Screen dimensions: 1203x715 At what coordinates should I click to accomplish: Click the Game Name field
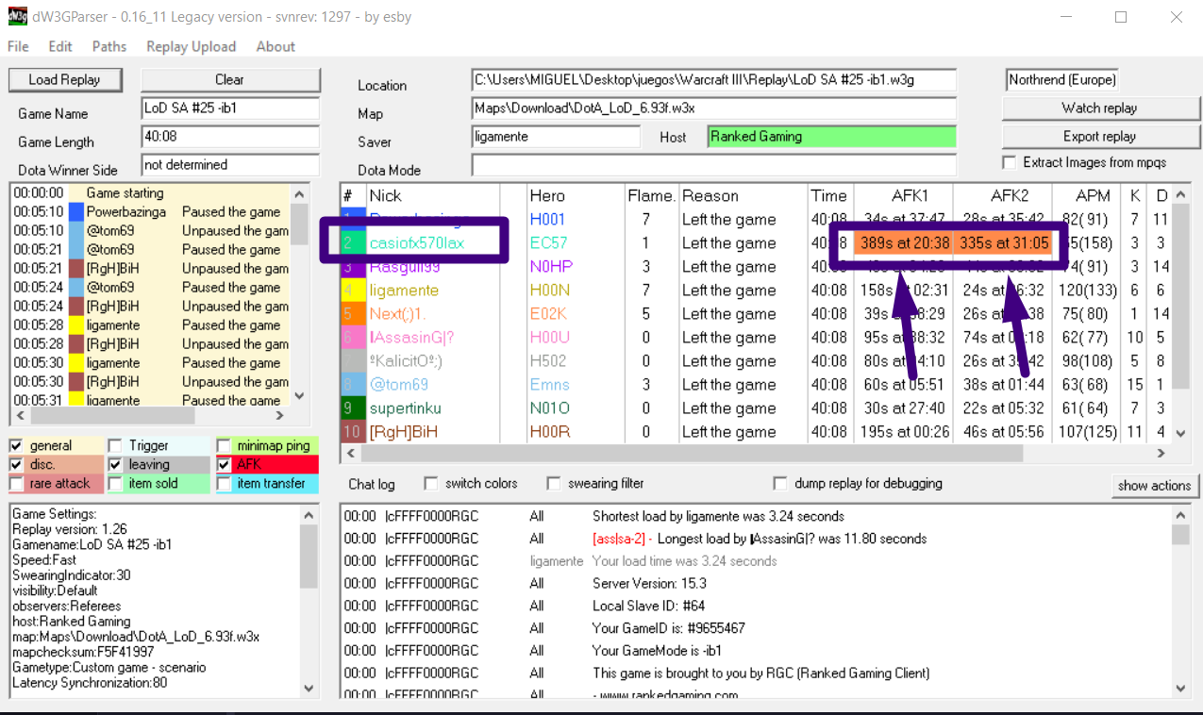[x=230, y=108]
